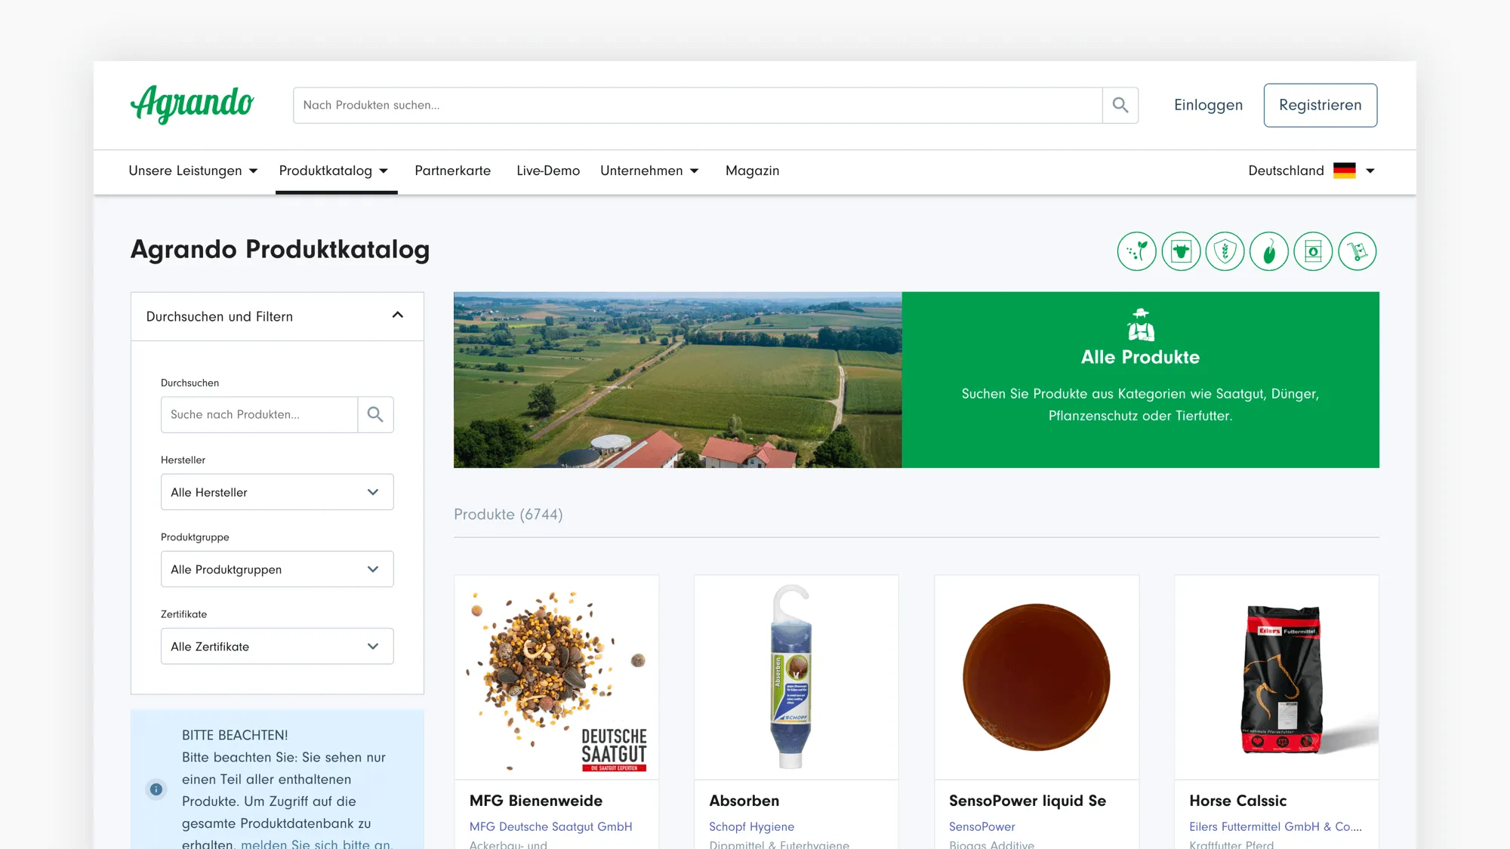Collapse the Durchsuchen und Filtern panel
The height and width of the screenshot is (849, 1510).
point(398,315)
